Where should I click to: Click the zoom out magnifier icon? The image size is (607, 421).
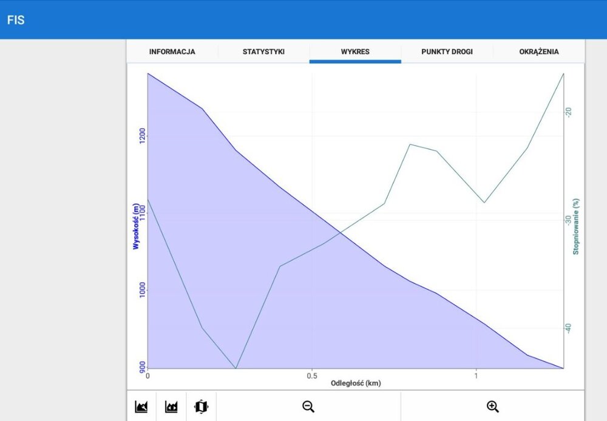click(308, 406)
